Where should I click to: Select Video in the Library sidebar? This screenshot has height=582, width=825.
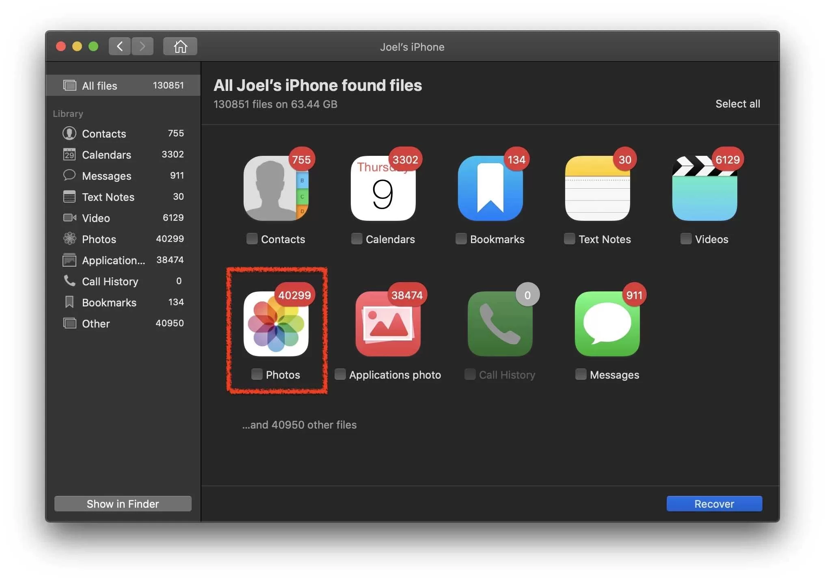pos(123,218)
